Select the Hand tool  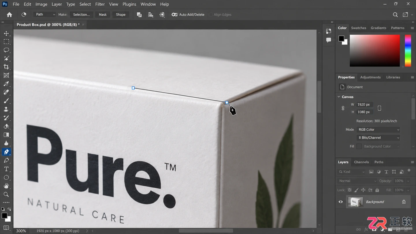pos(6,186)
